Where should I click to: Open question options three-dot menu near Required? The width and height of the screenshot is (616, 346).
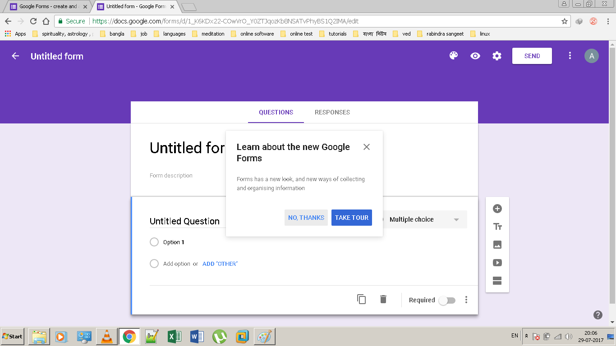[x=466, y=300]
